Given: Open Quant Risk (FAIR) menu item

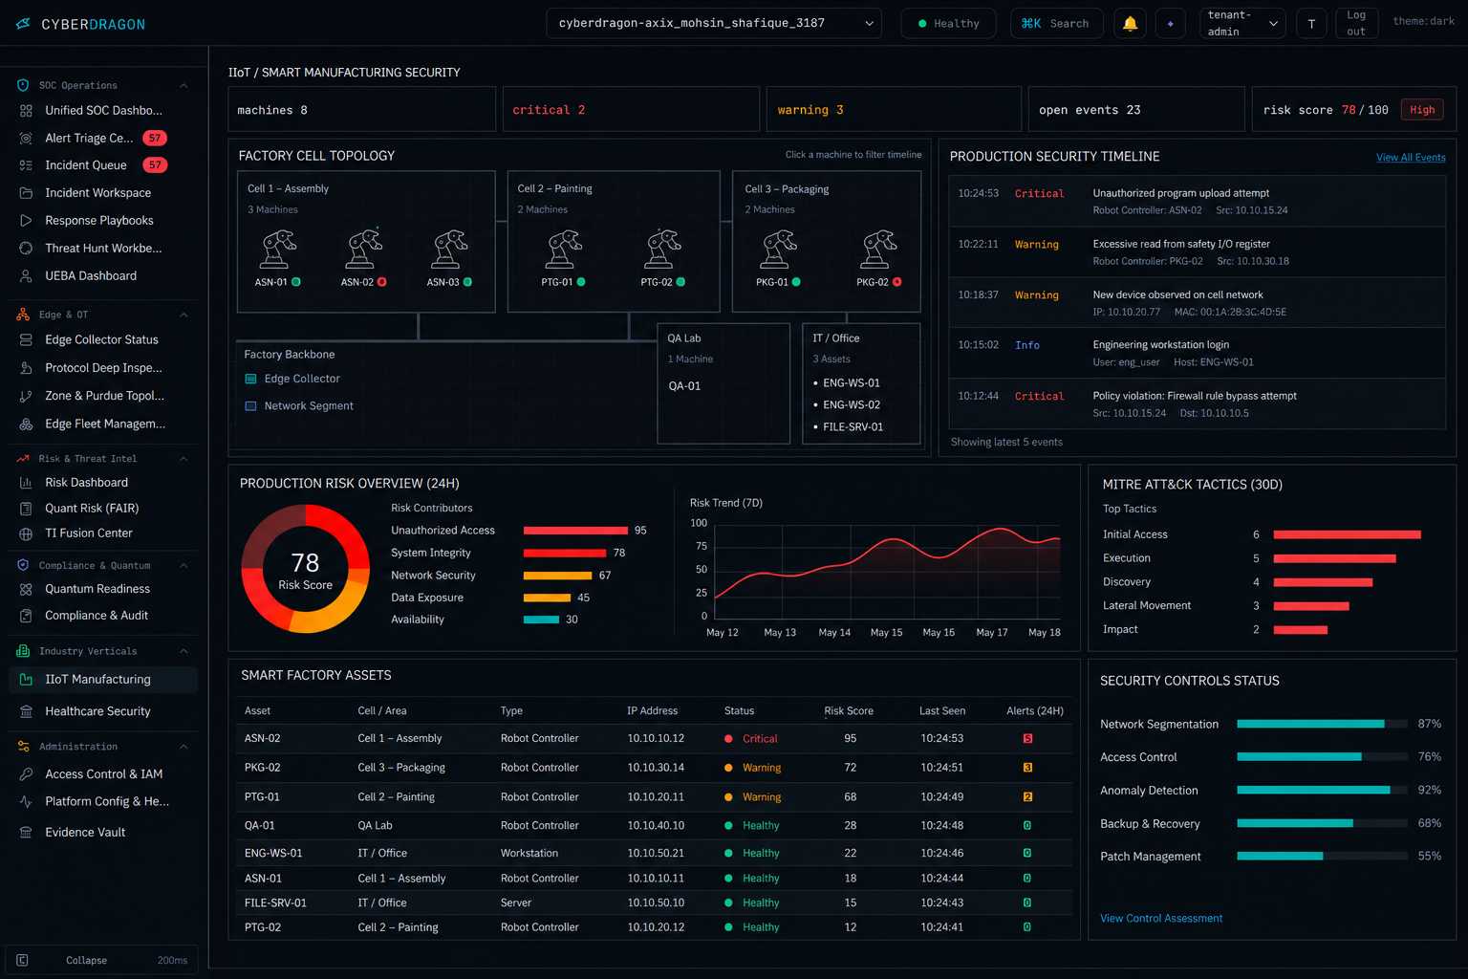Looking at the screenshot, I should coord(103,509).
